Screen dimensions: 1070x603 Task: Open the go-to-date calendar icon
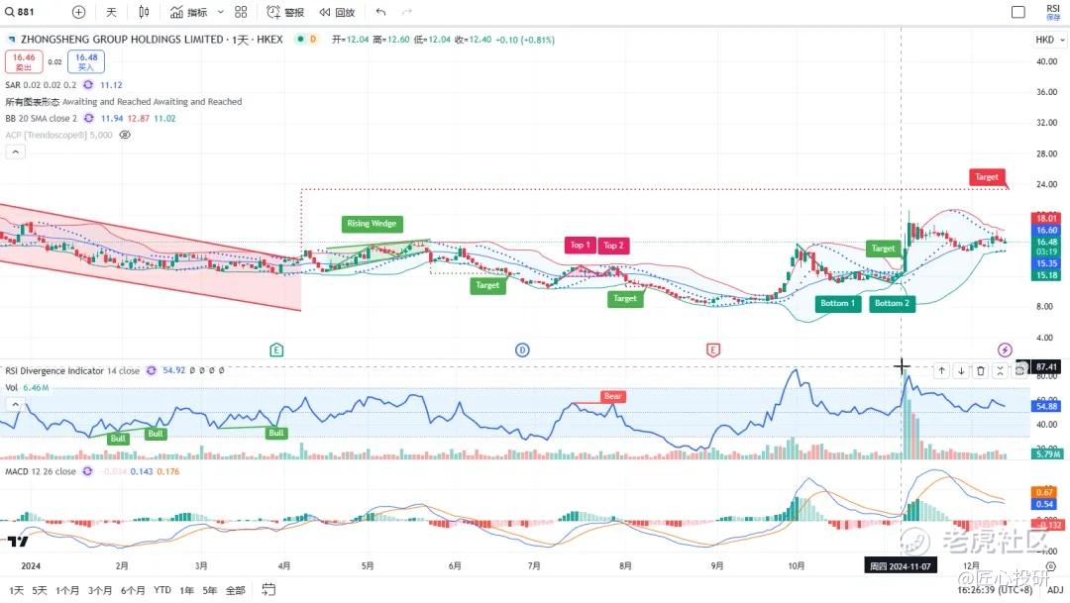(x=268, y=589)
